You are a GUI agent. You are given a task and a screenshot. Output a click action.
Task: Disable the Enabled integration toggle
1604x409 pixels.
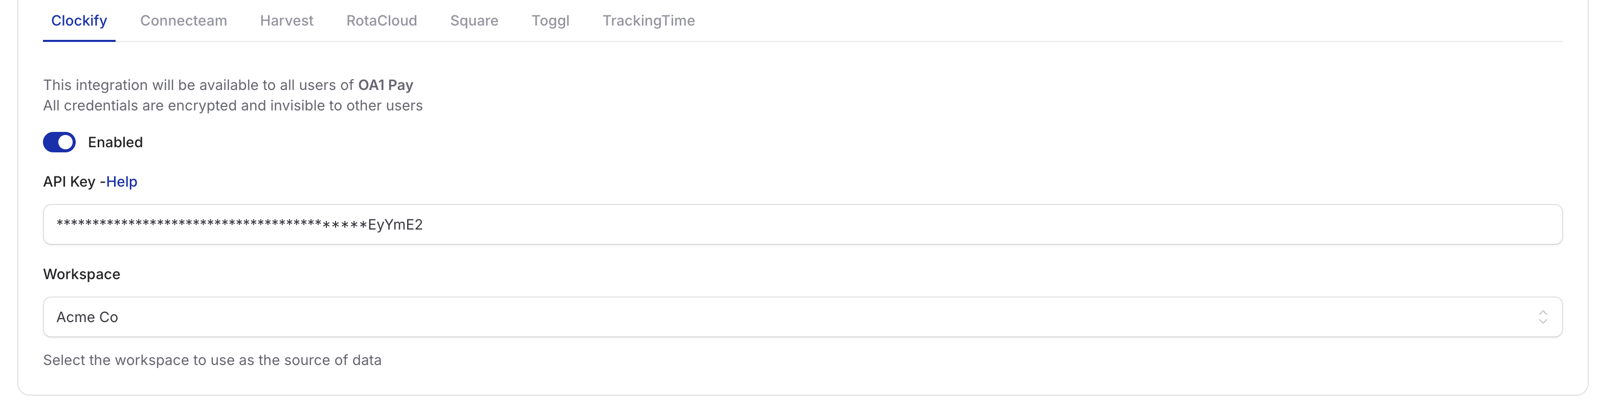tap(59, 143)
